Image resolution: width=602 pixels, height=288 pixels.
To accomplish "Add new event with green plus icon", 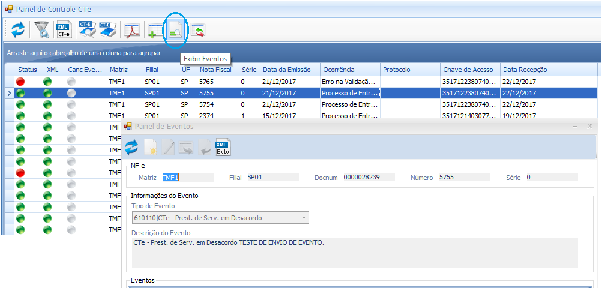I will (x=155, y=31).
